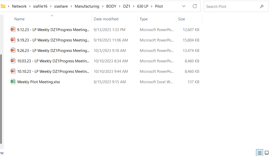Click PowerPoint icon of 10.10.23 file
270x156 pixels.
coord(13,71)
